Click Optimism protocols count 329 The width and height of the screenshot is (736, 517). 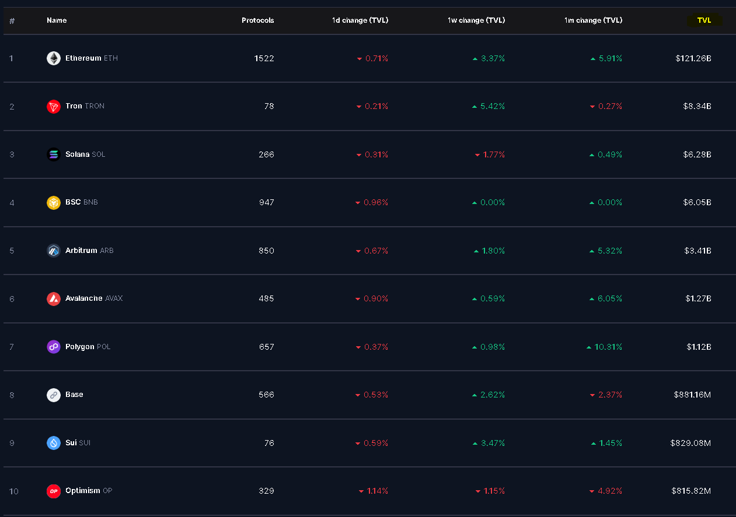266,491
